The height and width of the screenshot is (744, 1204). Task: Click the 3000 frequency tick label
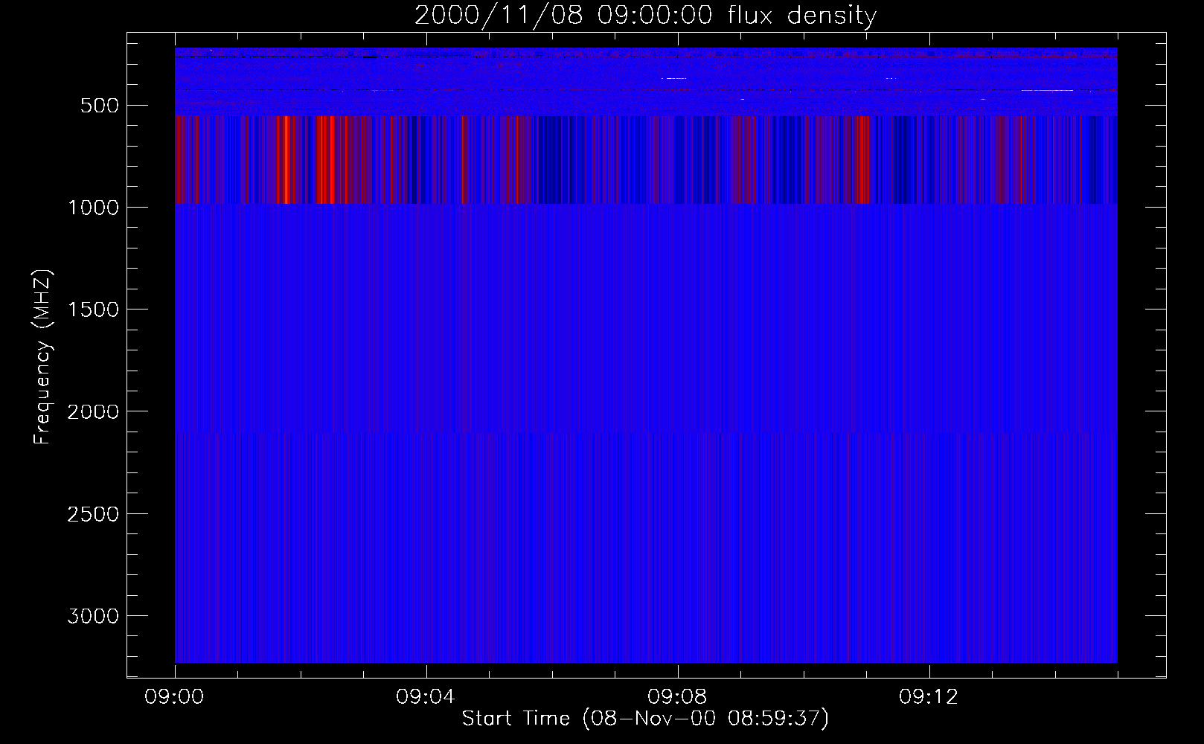coord(93,616)
